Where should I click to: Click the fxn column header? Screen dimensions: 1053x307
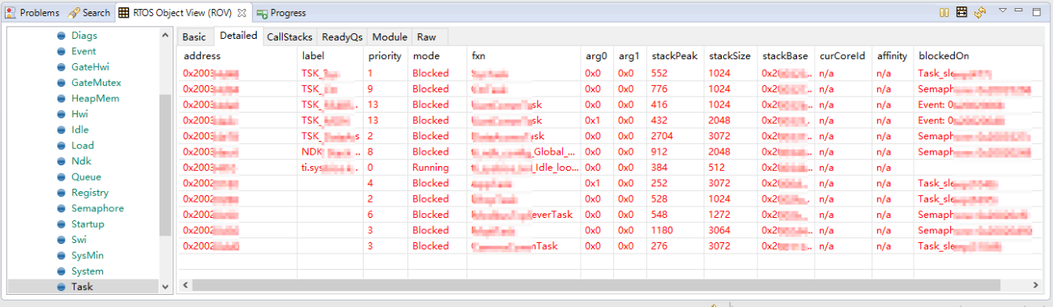point(523,56)
